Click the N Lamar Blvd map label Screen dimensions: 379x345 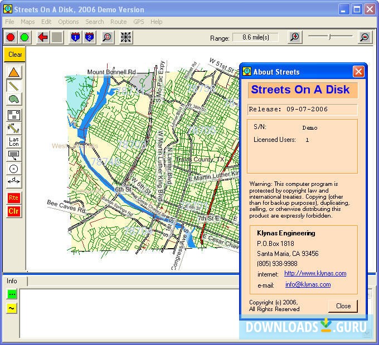(x=169, y=166)
